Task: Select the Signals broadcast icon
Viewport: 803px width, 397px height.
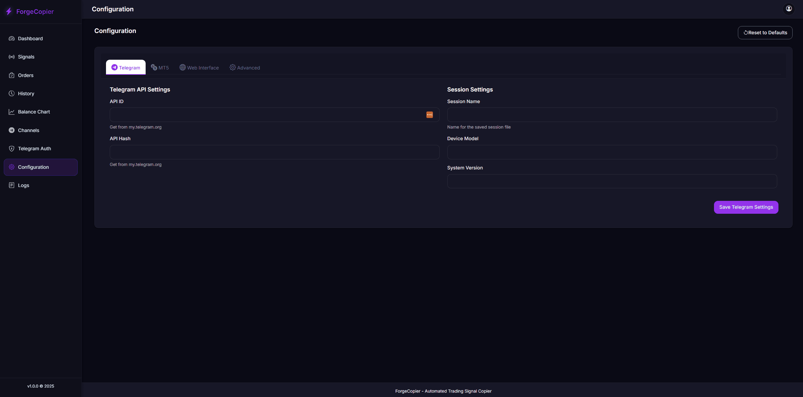Action: 12,57
